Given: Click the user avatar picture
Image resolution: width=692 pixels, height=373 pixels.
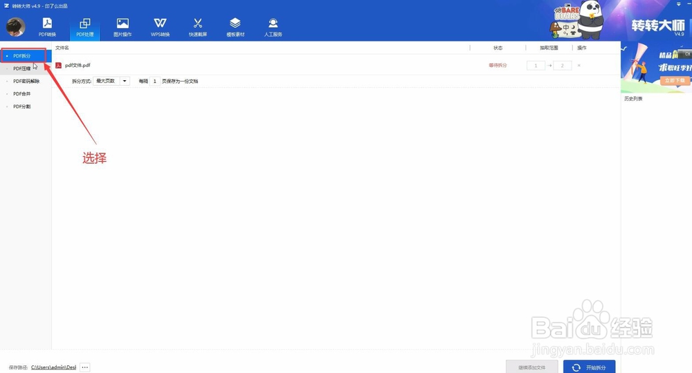Looking at the screenshot, I should coord(15,27).
